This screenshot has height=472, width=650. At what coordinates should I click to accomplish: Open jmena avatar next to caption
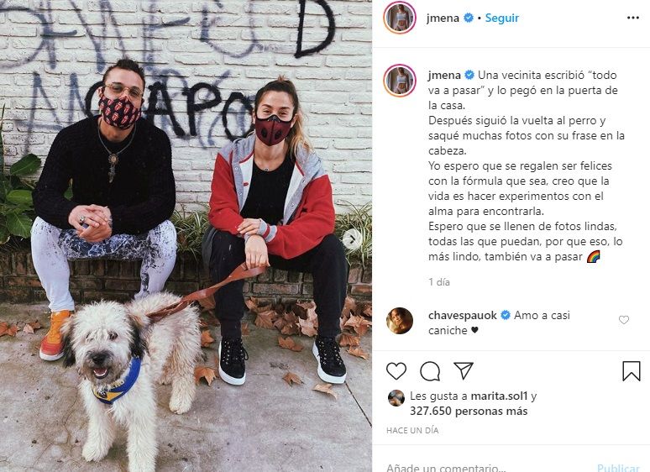pos(400,81)
